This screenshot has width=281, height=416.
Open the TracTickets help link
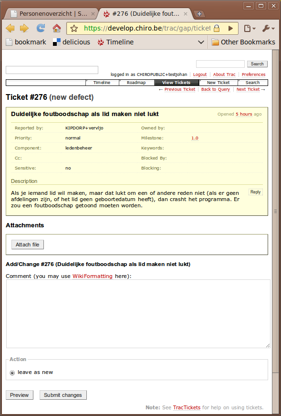[187, 407]
